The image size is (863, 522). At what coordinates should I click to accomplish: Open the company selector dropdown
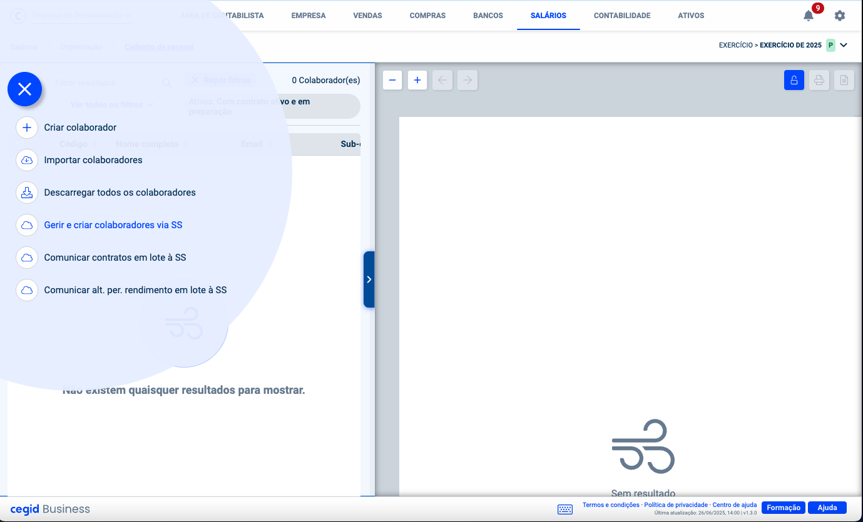[x=82, y=15]
